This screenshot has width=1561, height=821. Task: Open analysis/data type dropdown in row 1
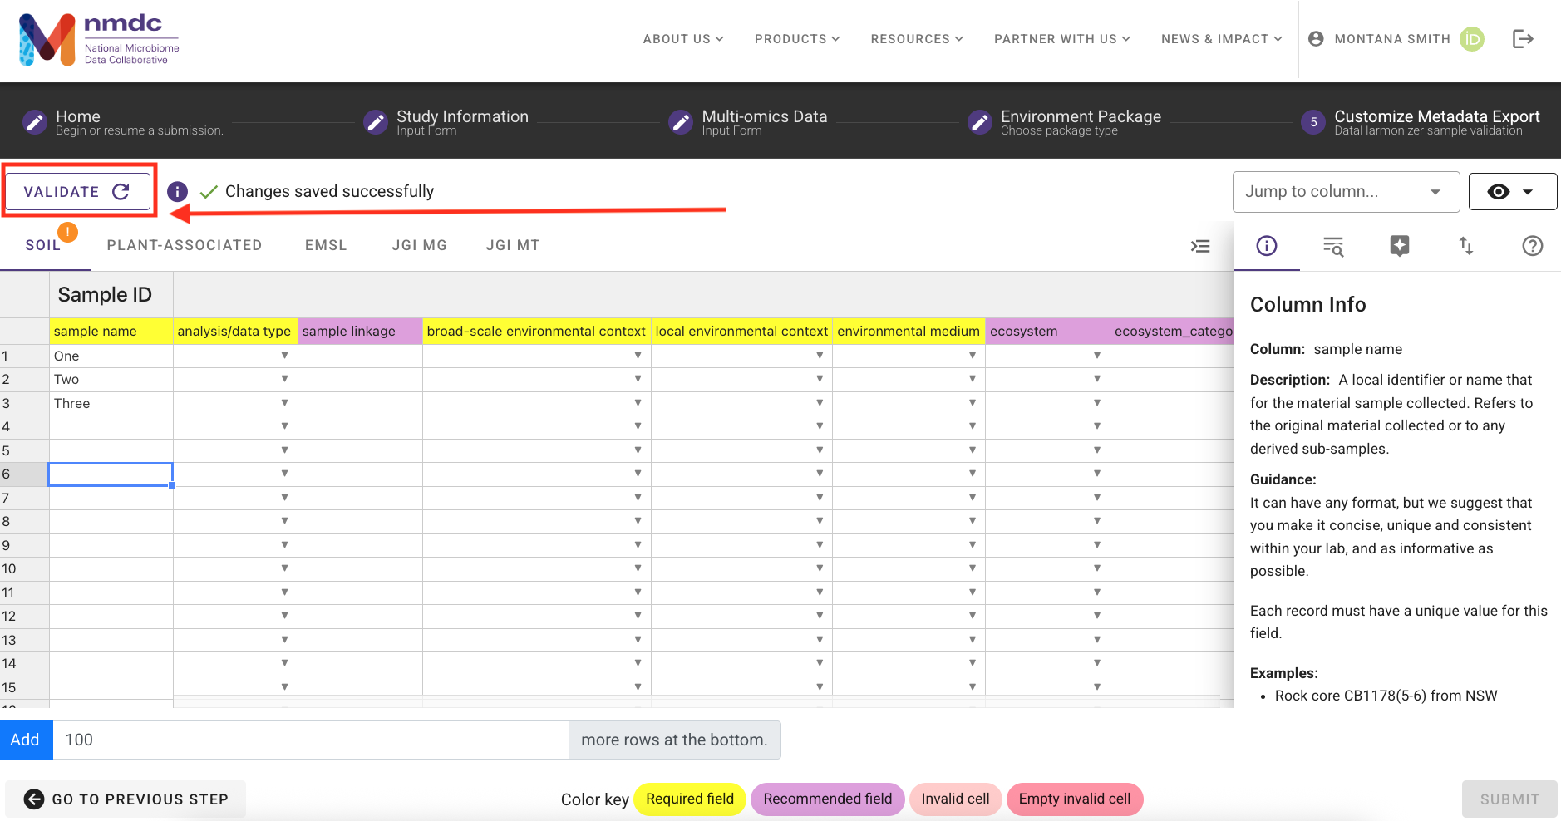click(284, 356)
